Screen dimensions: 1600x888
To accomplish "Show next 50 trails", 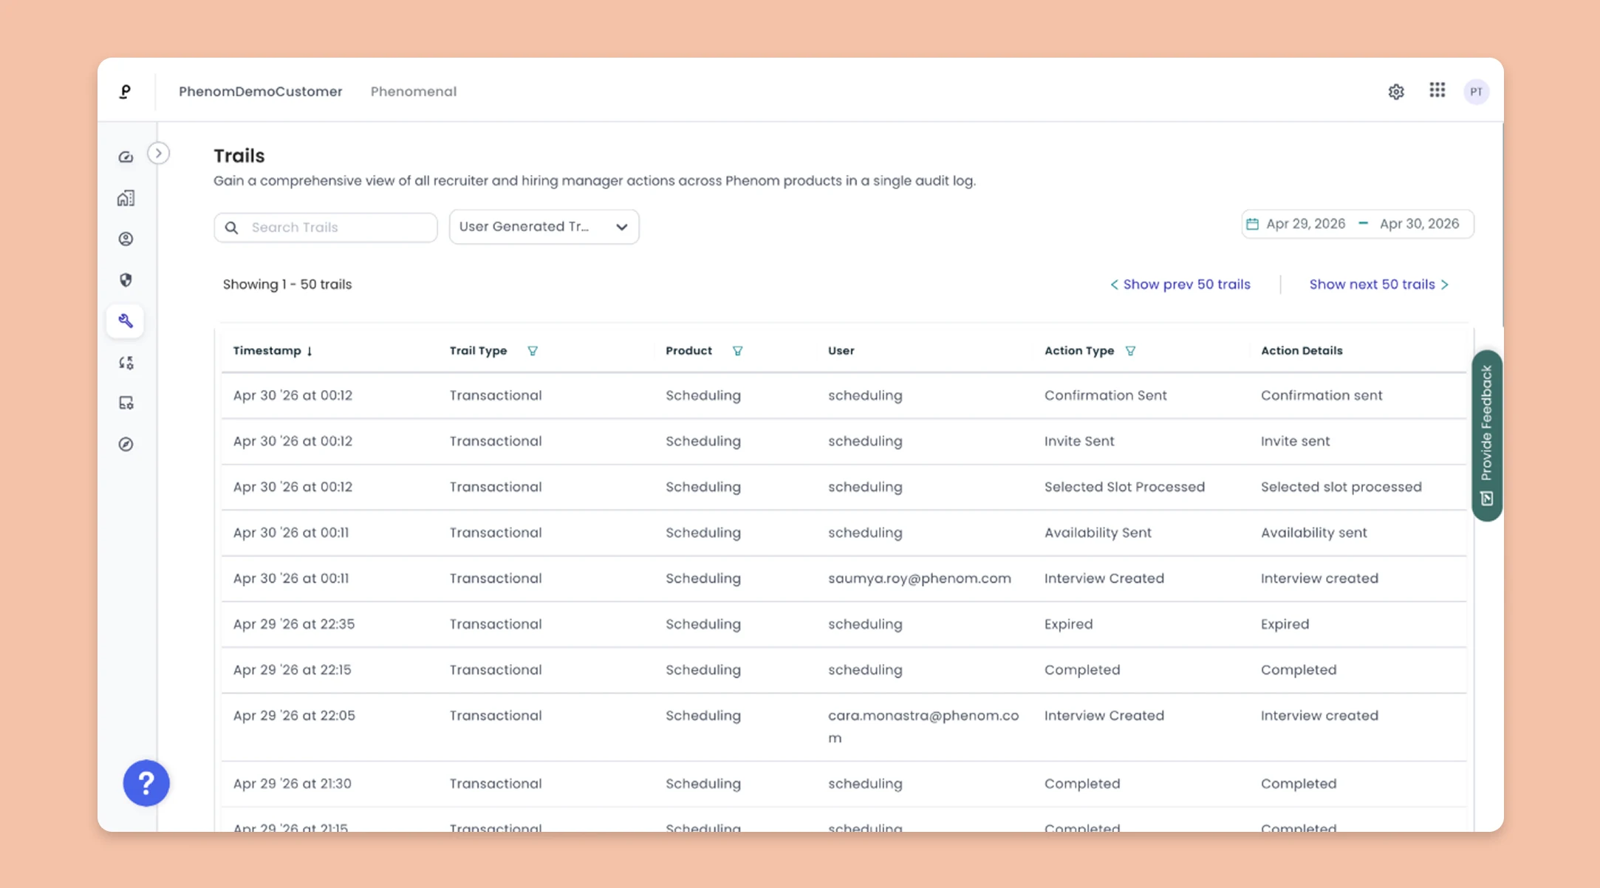I will point(1378,284).
